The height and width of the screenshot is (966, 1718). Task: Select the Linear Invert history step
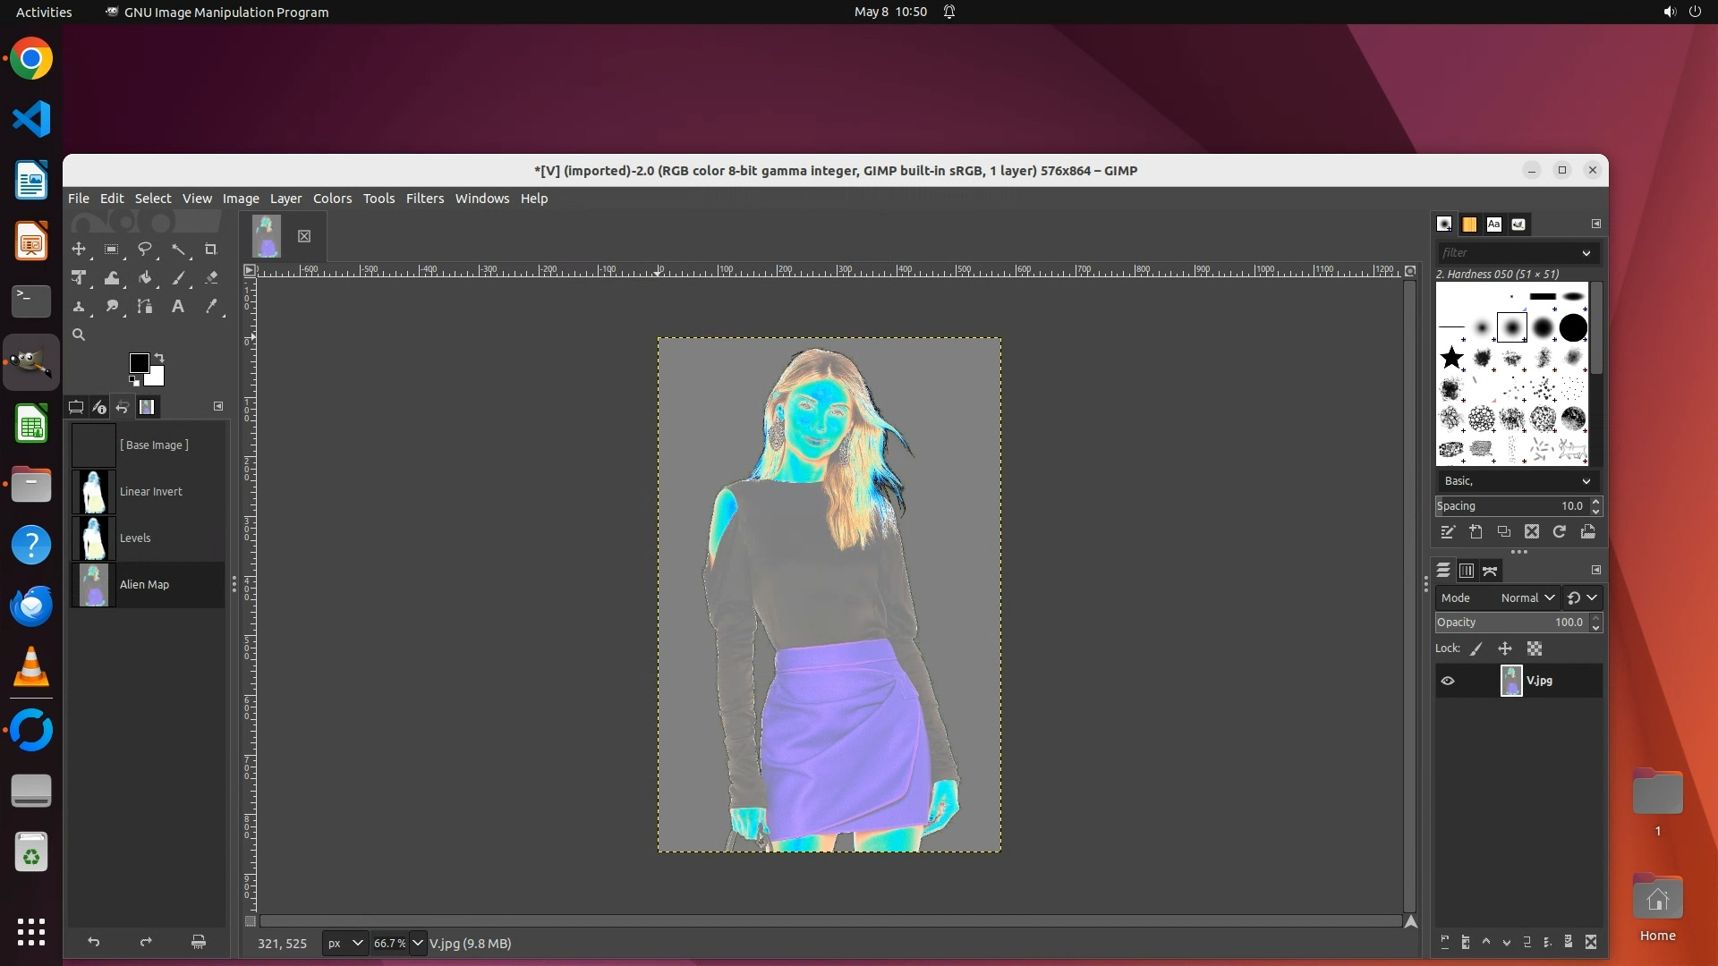[x=150, y=492]
